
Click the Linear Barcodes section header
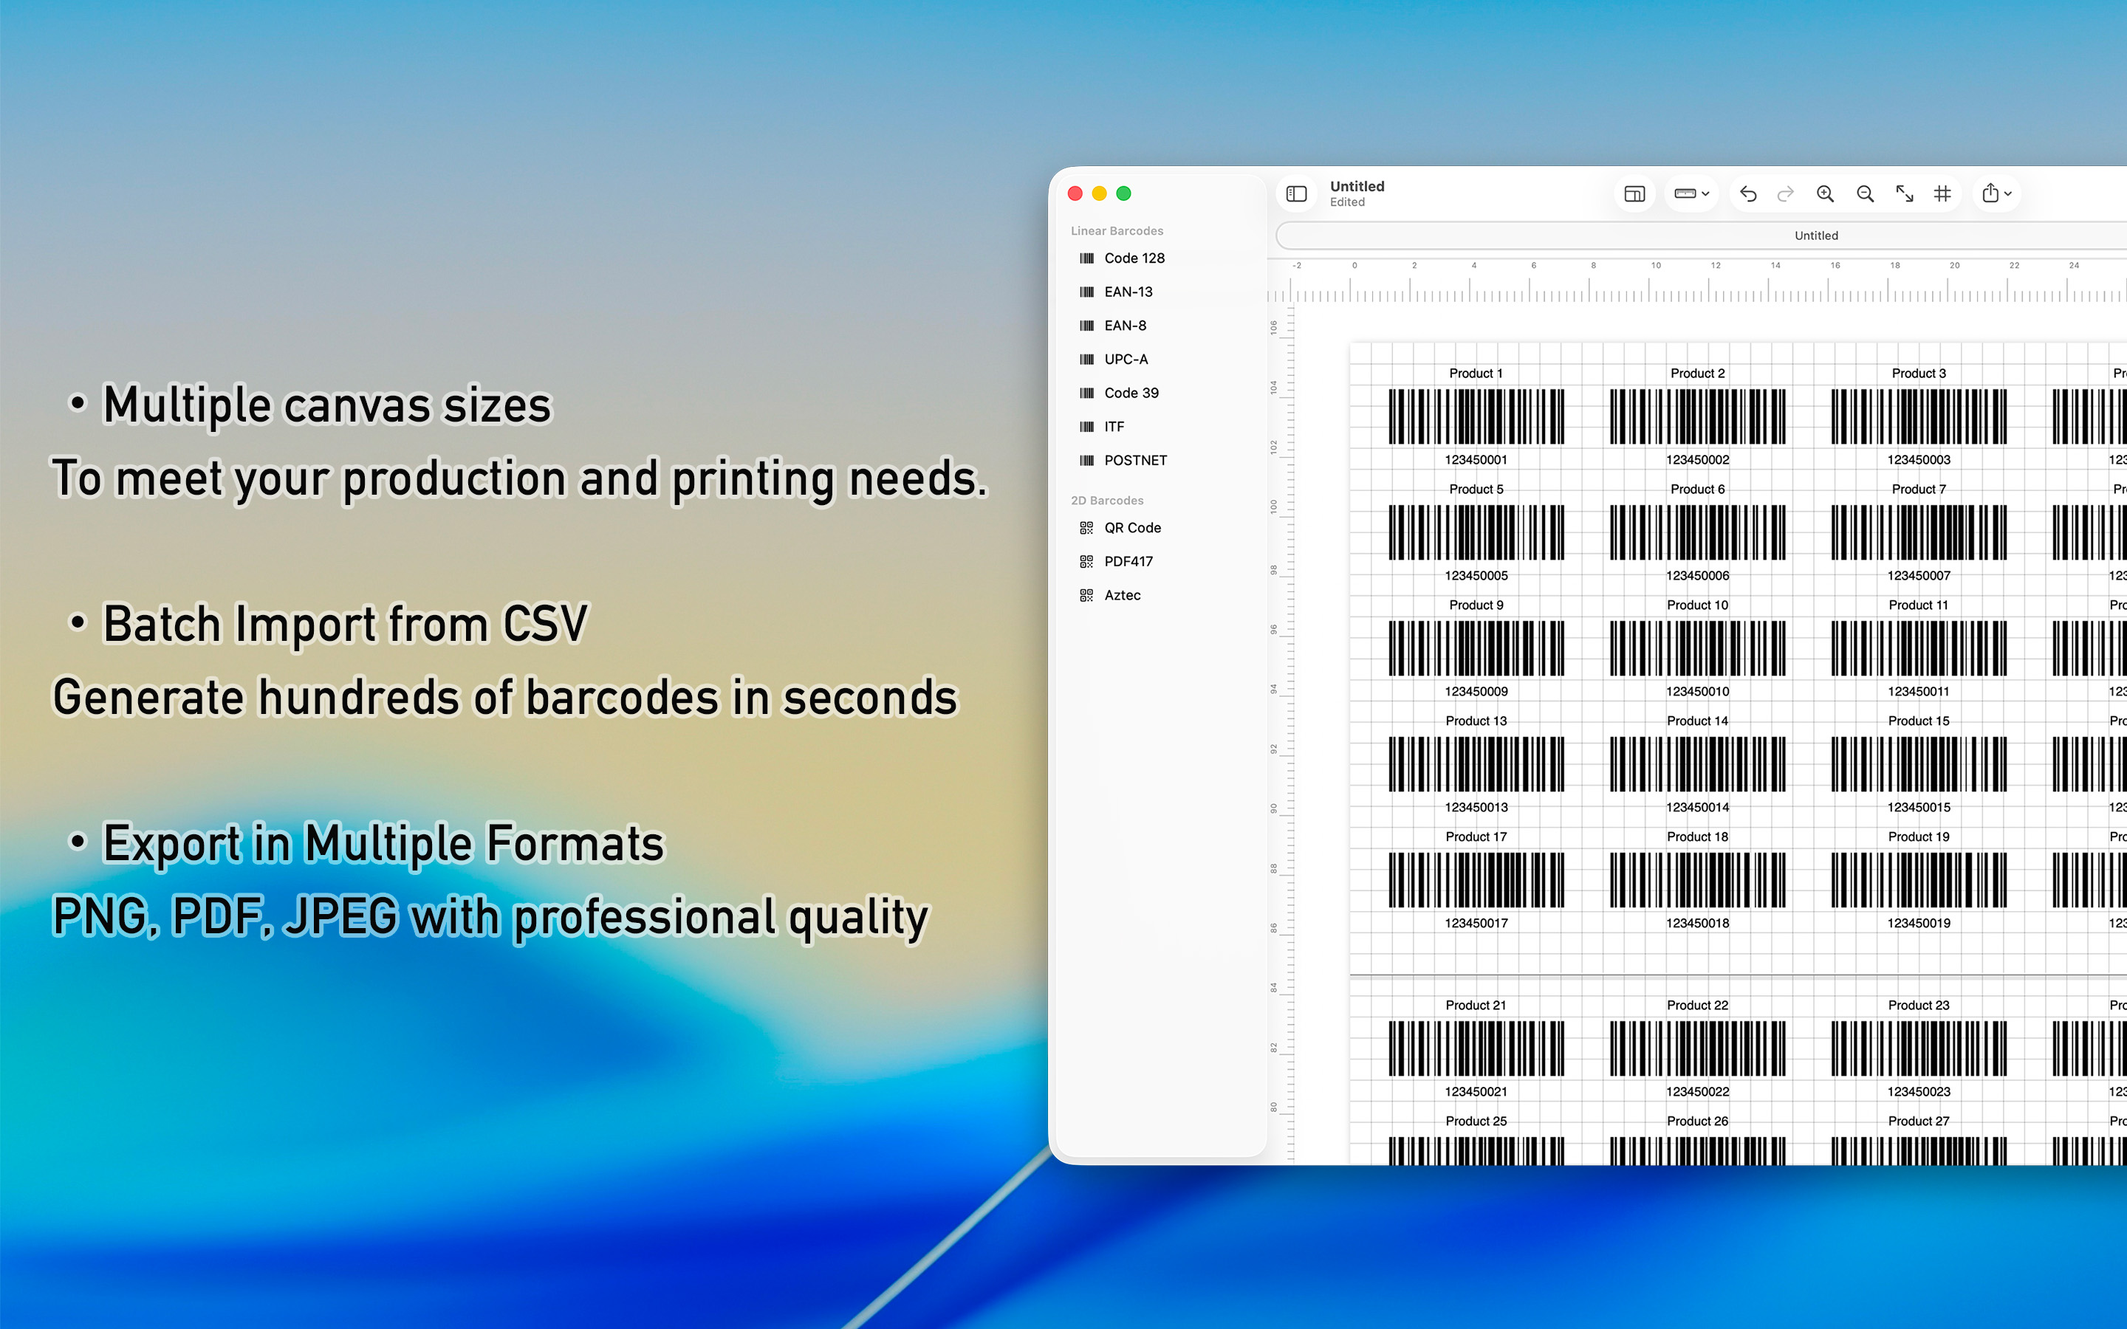pyautogui.click(x=1117, y=231)
